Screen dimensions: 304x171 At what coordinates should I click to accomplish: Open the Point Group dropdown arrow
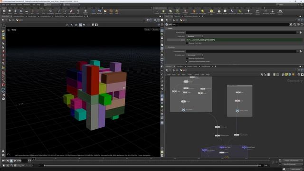[x=298, y=33]
